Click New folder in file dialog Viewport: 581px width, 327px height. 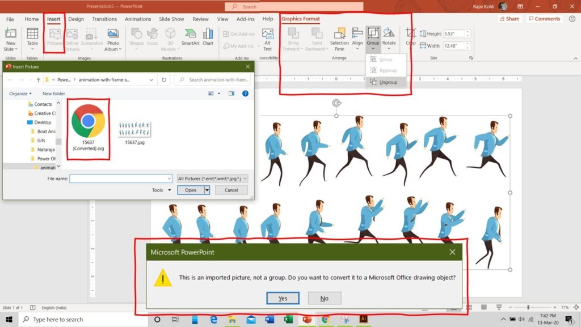[x=54, y=94]
